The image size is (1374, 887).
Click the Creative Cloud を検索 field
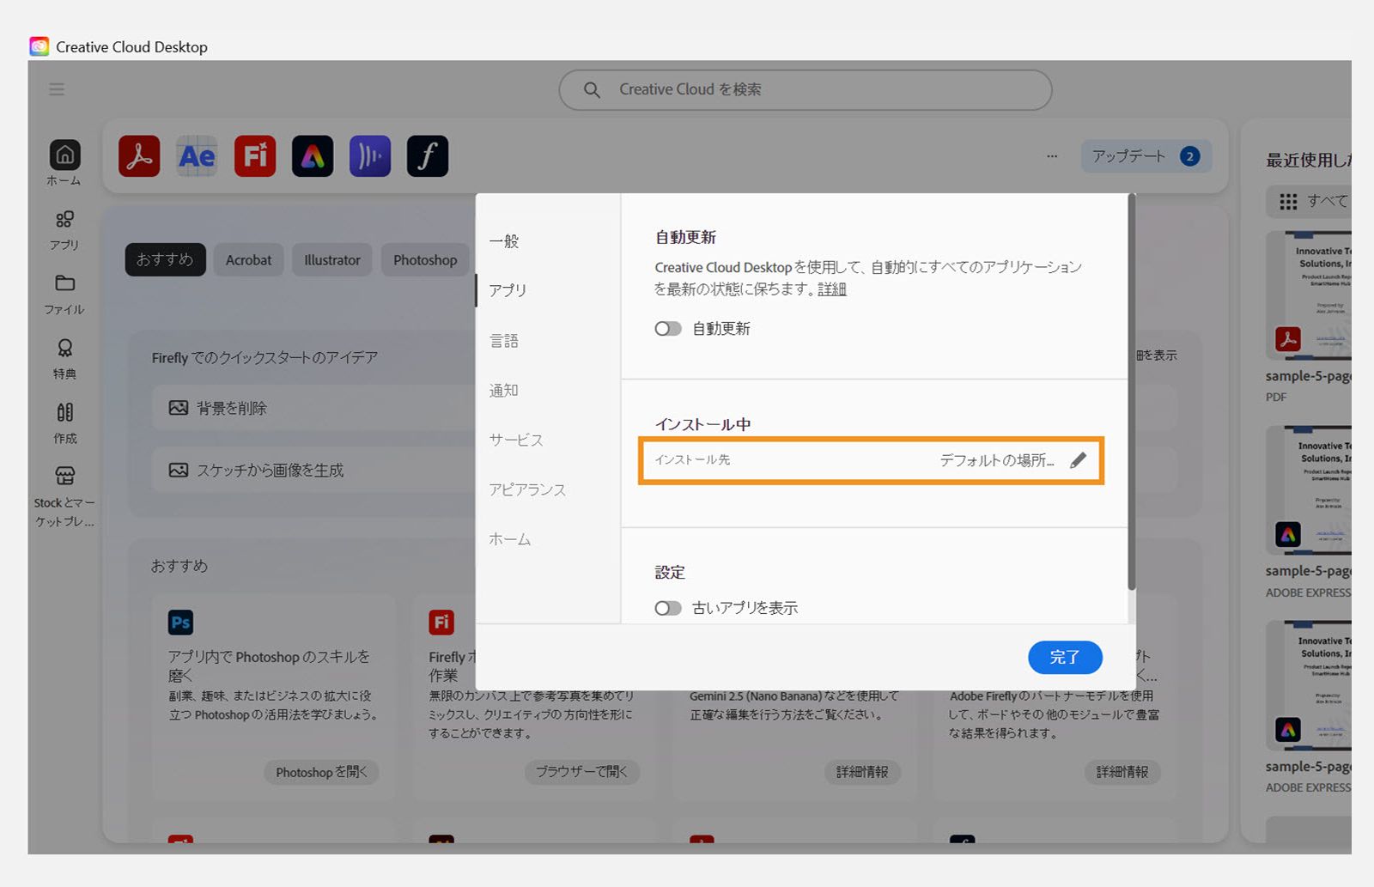coord(806,89)
